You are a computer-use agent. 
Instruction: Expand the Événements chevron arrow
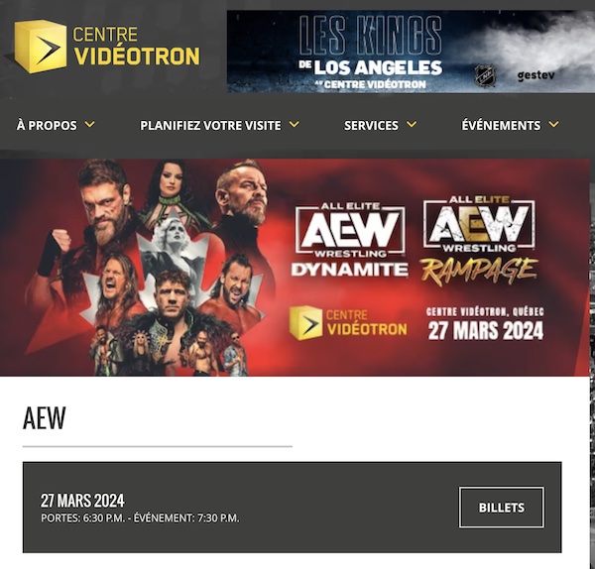coord(554,125)
